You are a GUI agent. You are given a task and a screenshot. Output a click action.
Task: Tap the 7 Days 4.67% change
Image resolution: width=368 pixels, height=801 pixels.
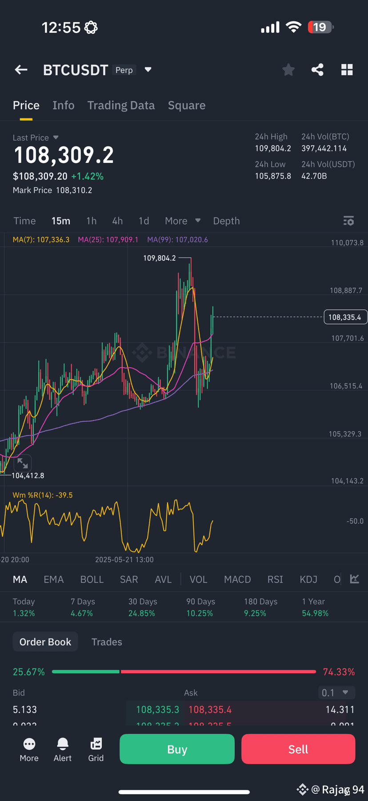point(83,607)
